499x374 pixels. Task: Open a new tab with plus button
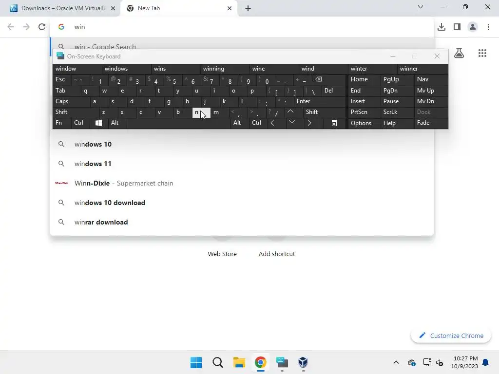(248, 8)
